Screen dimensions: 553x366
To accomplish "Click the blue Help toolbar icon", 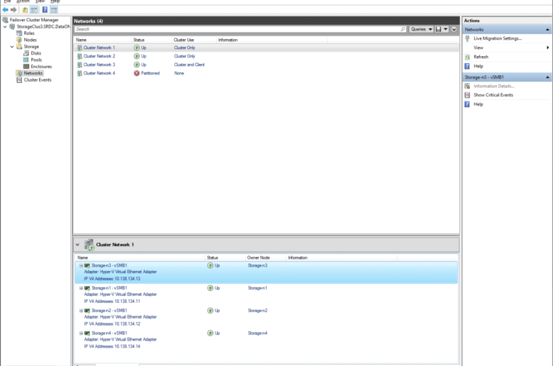I will pyautogui.click(x=45, y=10).
